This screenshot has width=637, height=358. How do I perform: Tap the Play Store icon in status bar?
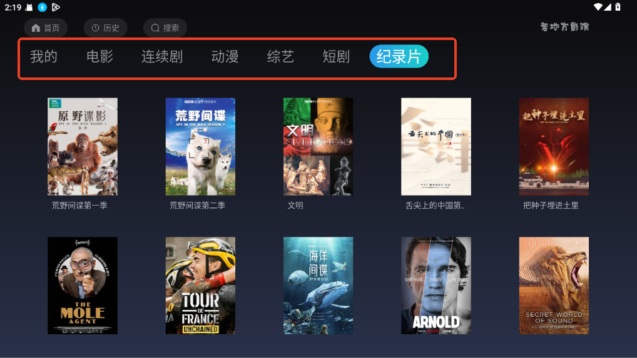[x=56, y=7]
